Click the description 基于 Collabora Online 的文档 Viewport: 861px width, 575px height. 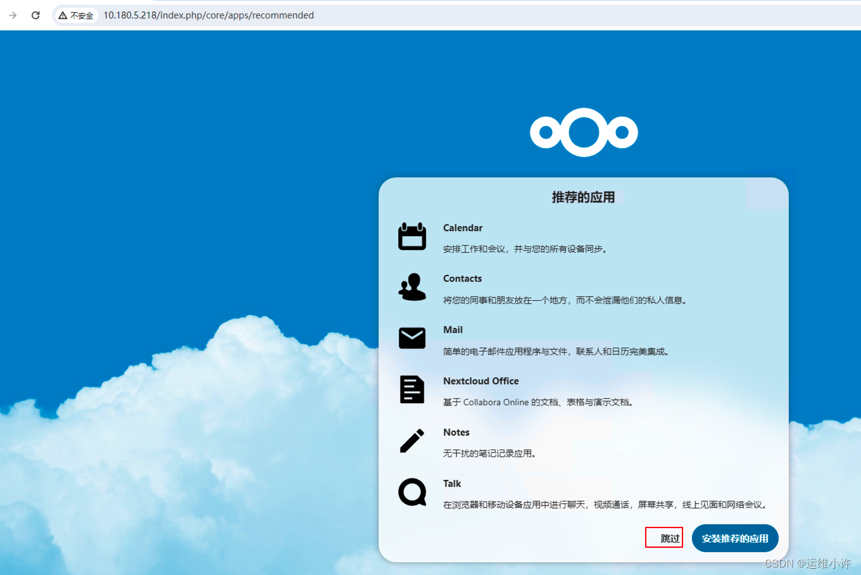[x=539, y=402]
